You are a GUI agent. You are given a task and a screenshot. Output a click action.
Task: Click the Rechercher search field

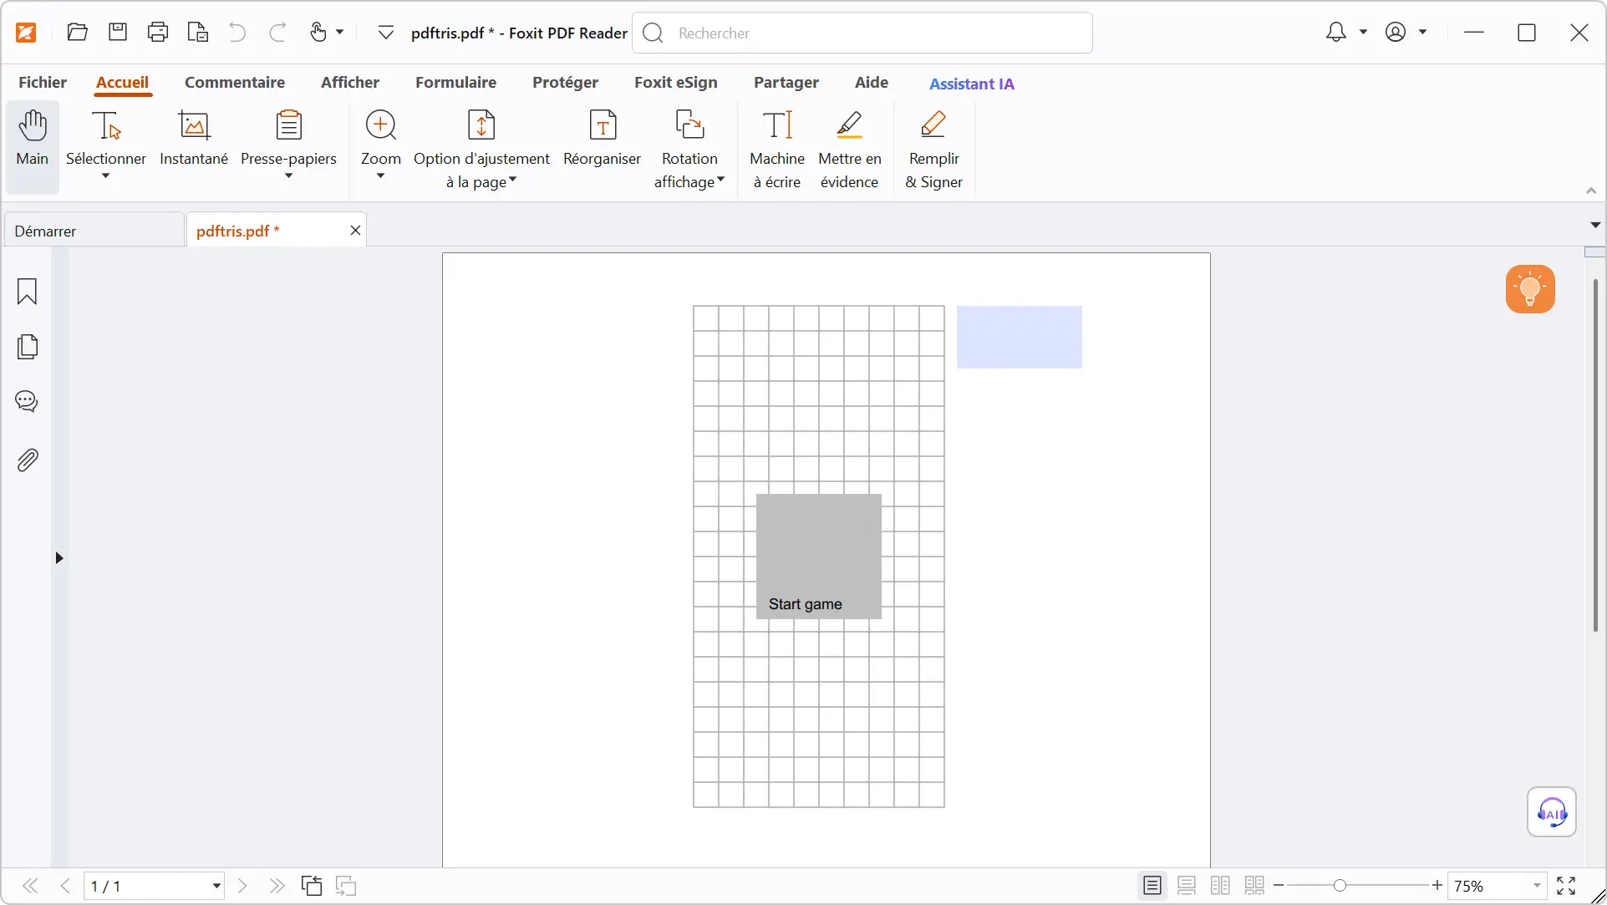pyautogui.click(x=862, y=33)
